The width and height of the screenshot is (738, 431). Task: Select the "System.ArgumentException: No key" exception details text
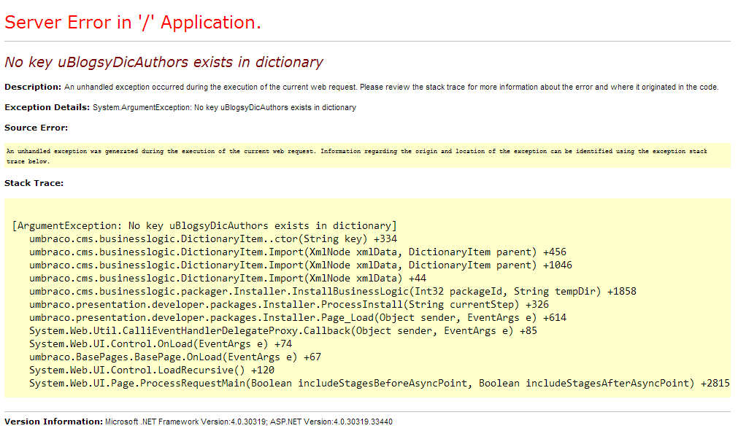225,108
